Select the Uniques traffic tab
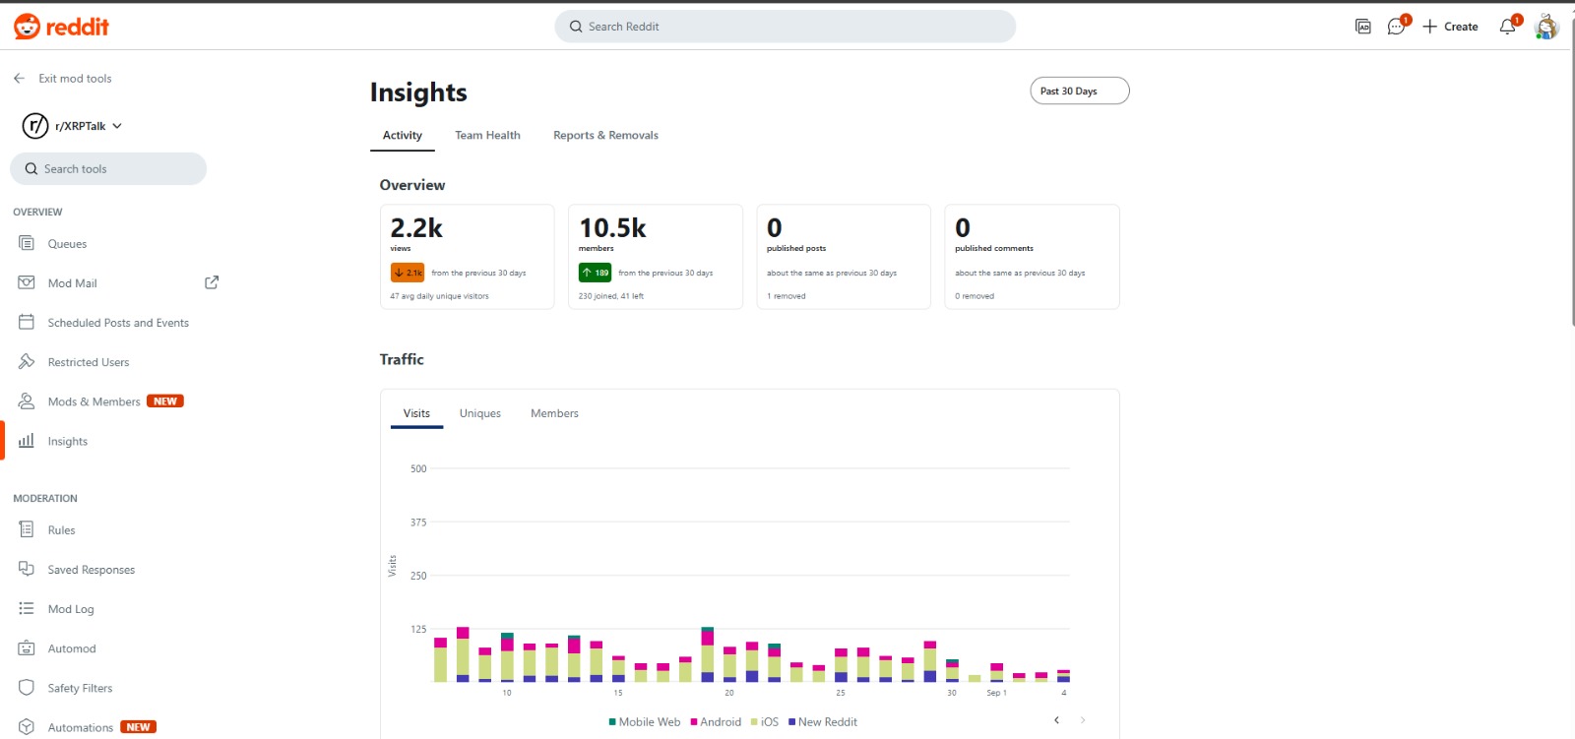Screen dimensions: 1575x739 click(480, 413)
